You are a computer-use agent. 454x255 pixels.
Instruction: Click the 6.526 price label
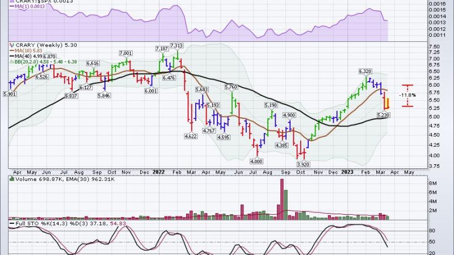point(42,77)
